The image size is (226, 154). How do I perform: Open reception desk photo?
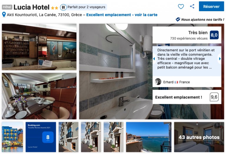(39, 47)
